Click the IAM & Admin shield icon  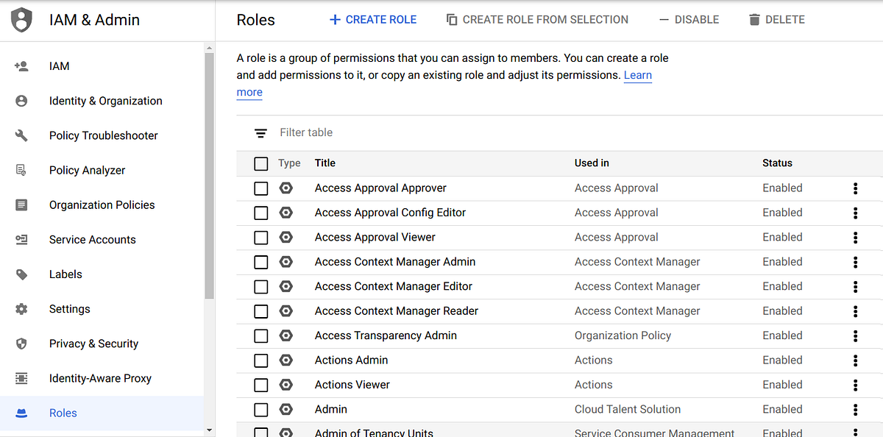click(x=21, y=19)
